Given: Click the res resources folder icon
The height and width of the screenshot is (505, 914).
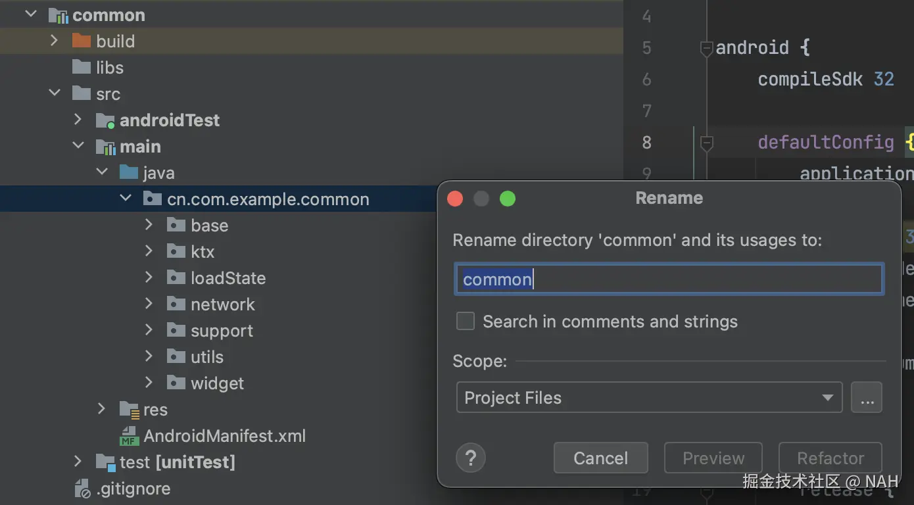Looking at the screenshot, I should coord(129,410).
